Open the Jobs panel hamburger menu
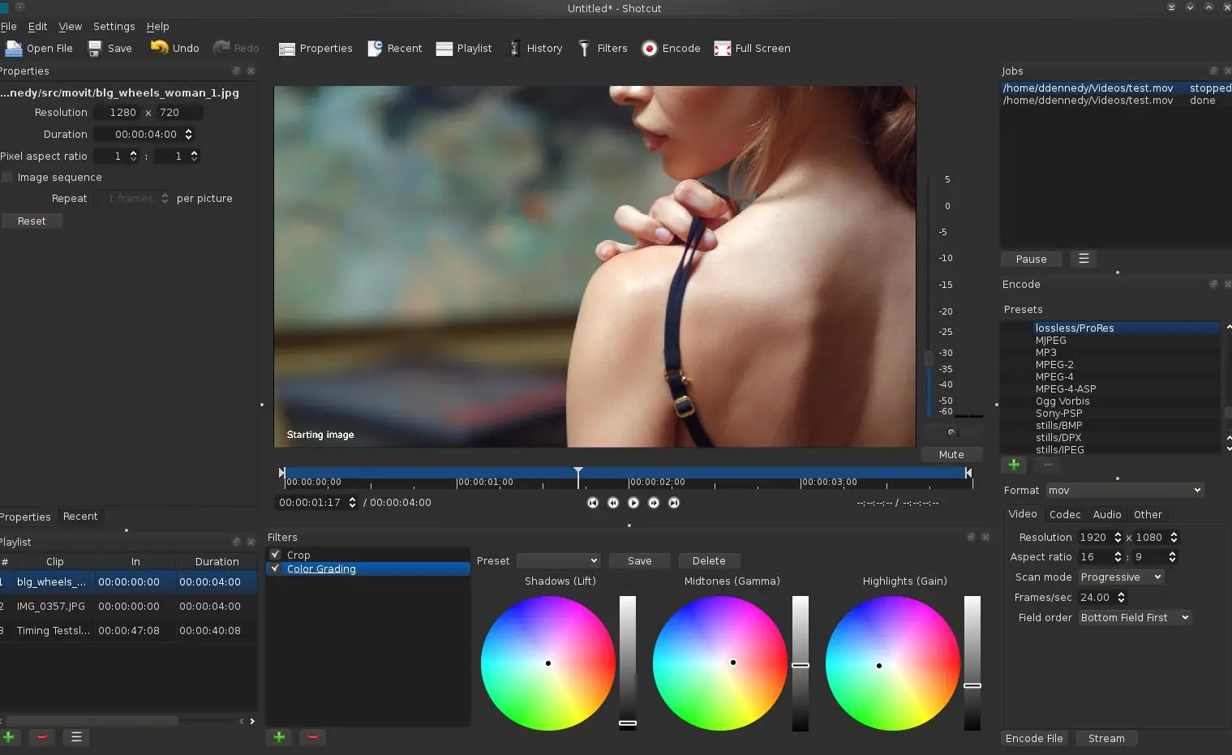Screen dimensions: 1232x755 (1084, 259)
